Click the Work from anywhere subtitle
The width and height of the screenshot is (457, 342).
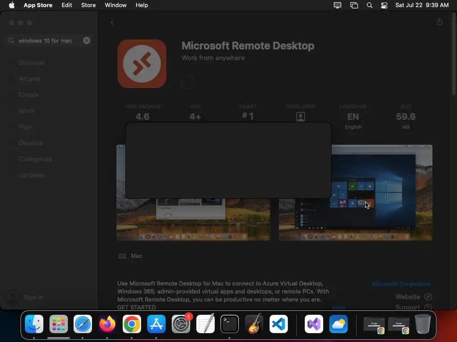coord(213,58)
